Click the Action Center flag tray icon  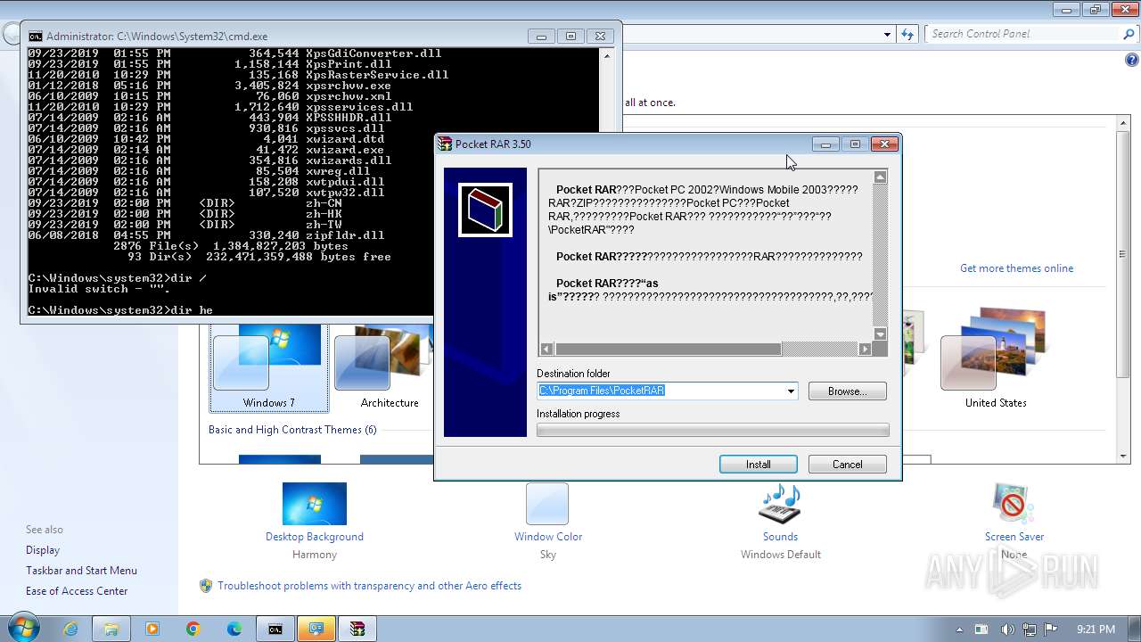1050,630
